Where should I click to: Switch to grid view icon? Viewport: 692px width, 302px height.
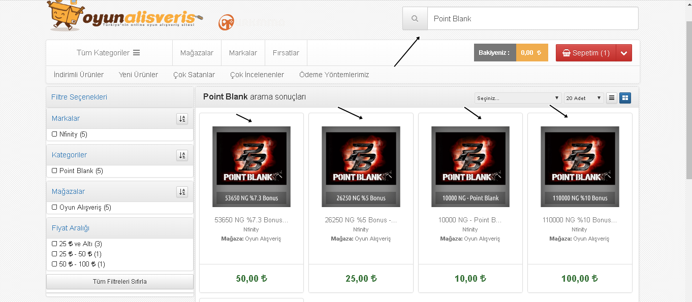point(625,98)
